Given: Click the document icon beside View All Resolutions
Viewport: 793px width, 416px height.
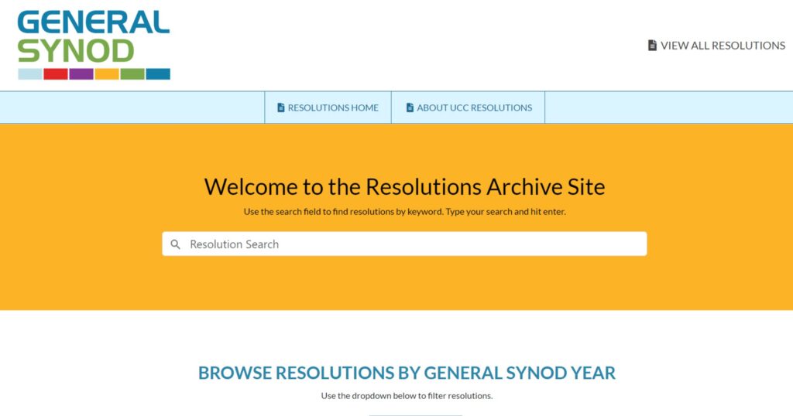Looking at the screenshot, I should [652, 46].
